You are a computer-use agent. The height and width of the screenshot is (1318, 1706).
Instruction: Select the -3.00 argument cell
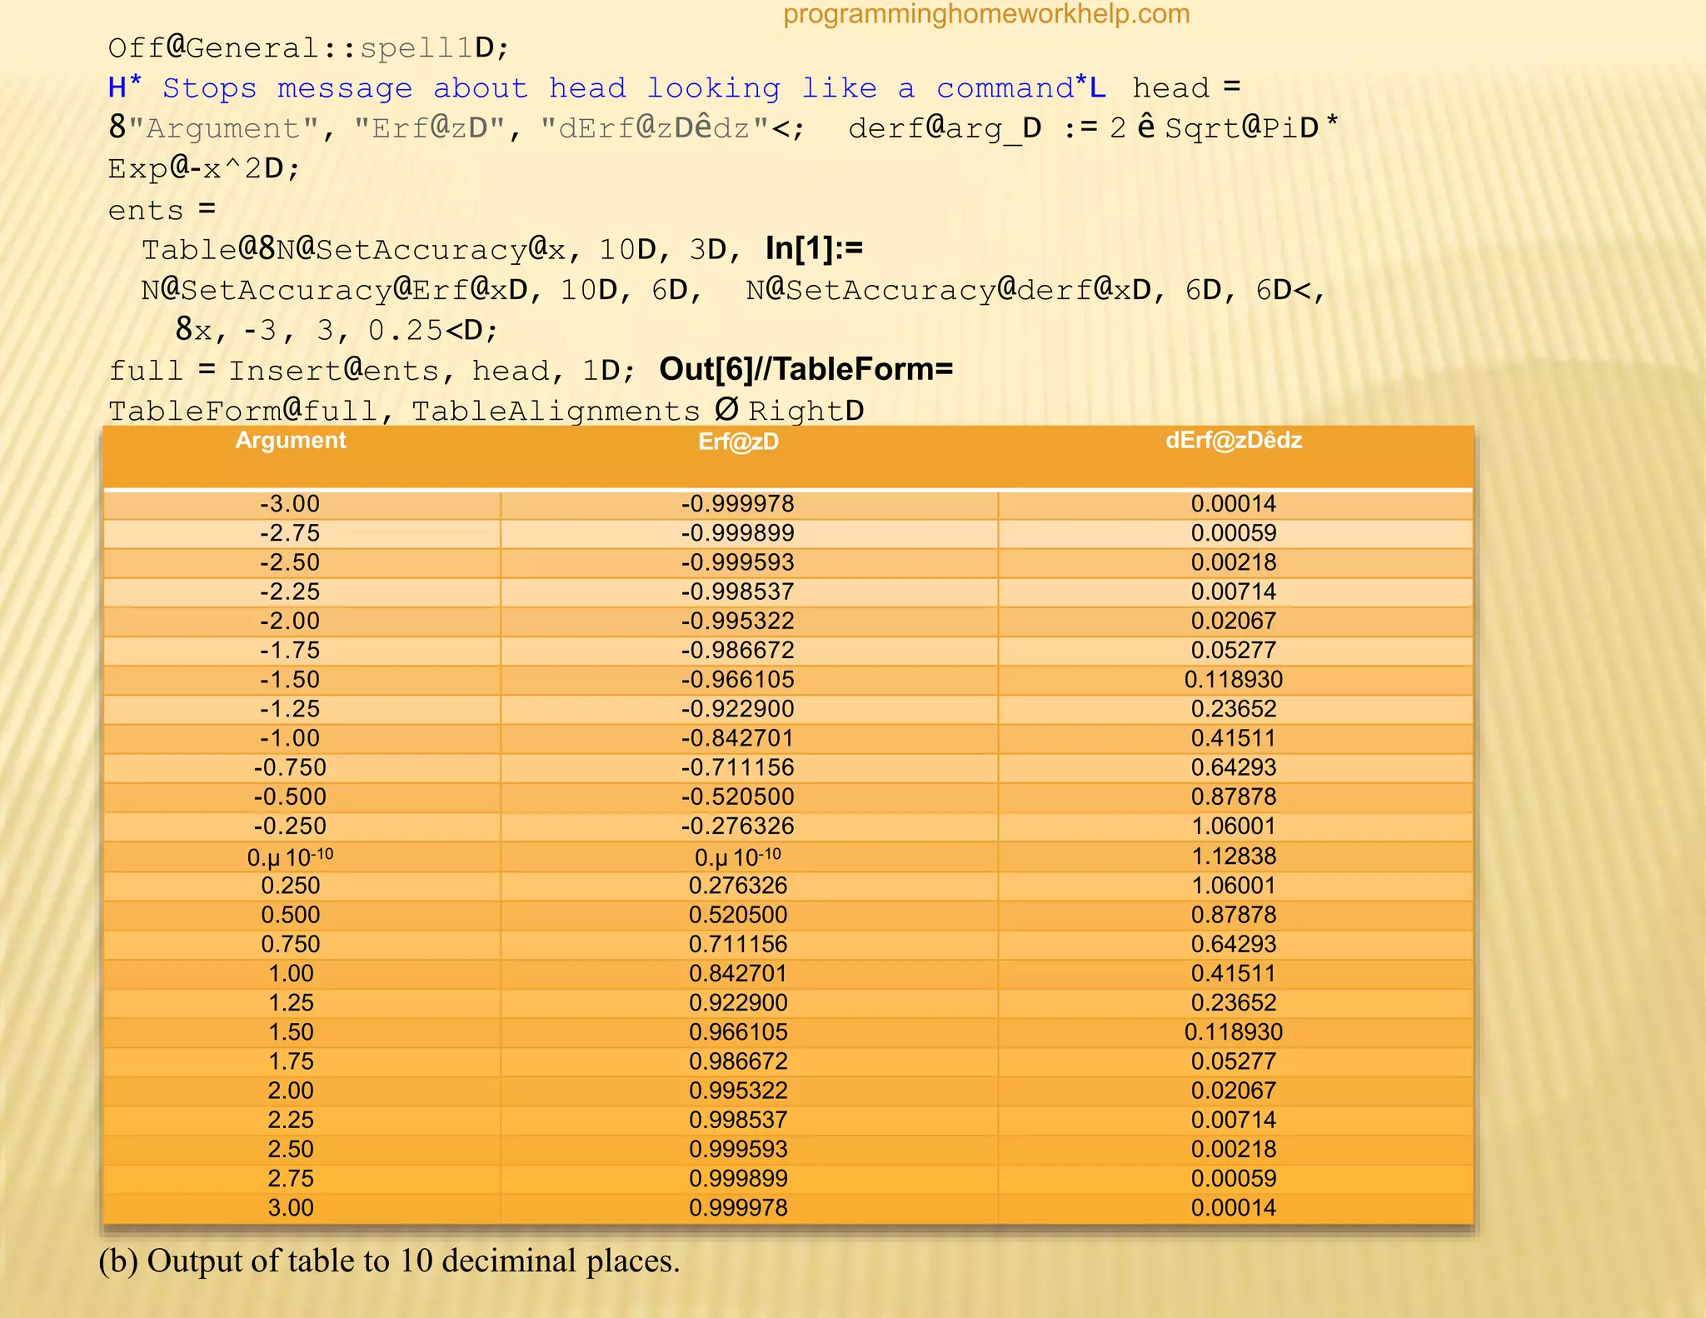click(290, 504)
